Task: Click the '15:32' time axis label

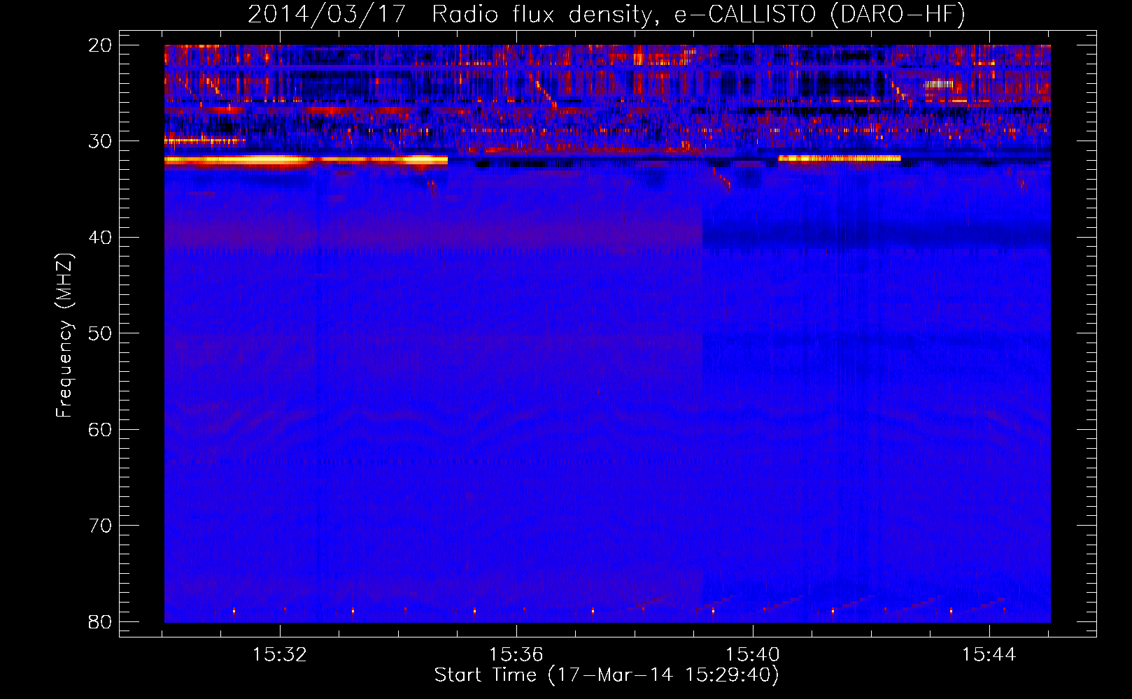Action: 280,655
